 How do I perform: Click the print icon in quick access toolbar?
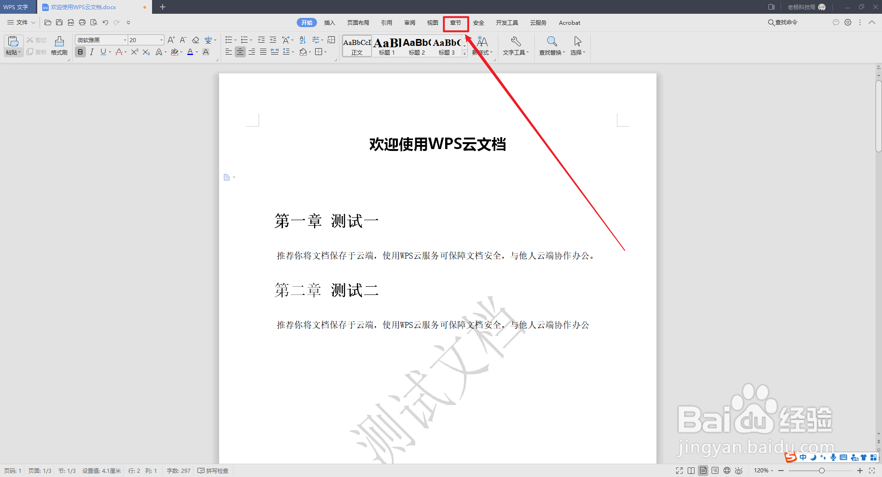(x=82, y=22)
